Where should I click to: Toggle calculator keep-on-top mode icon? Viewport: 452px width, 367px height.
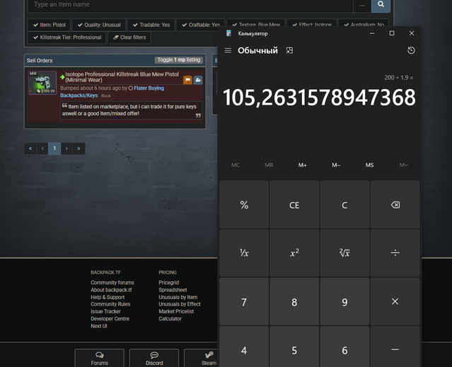pos(289,51)
